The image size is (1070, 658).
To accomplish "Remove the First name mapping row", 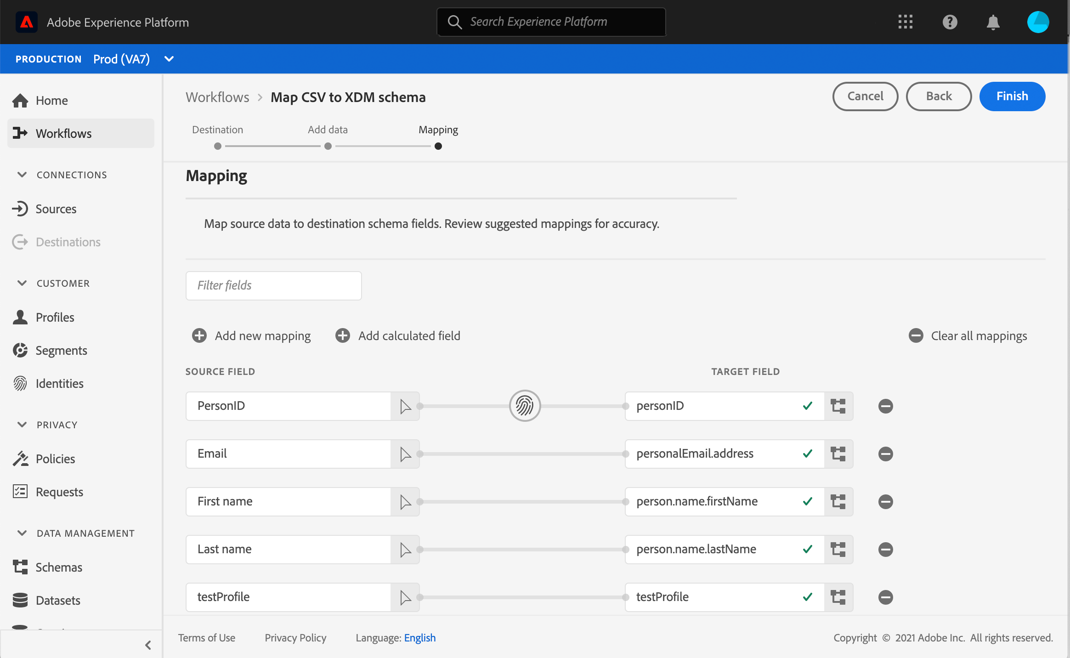I will [885, 501].
